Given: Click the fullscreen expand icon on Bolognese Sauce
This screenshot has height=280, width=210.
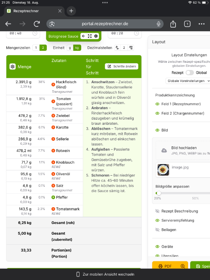Looking at the screenshot, I should 90,36.
